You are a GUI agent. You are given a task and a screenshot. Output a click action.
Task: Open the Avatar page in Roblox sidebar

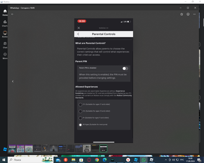pos(5,34)
